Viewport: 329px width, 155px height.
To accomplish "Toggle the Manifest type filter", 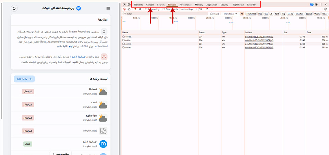I will point(300,14).
